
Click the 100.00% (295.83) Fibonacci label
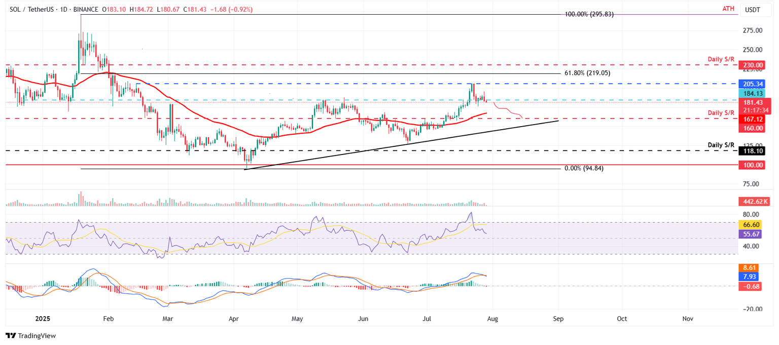tap(589, 15)
